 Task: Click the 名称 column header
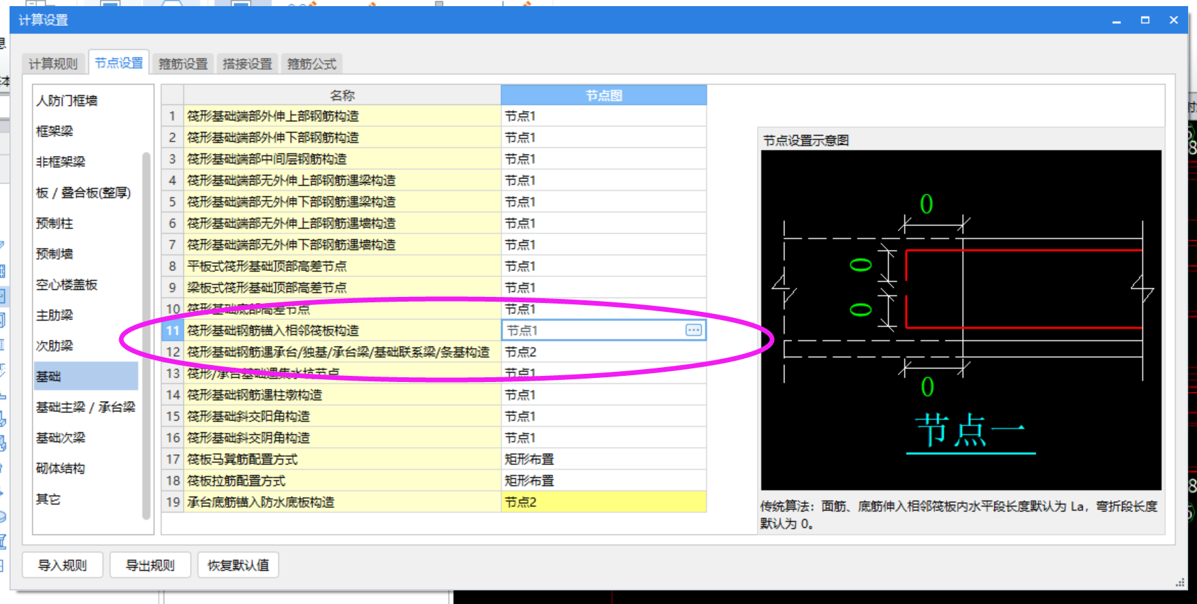pos(342,95)
